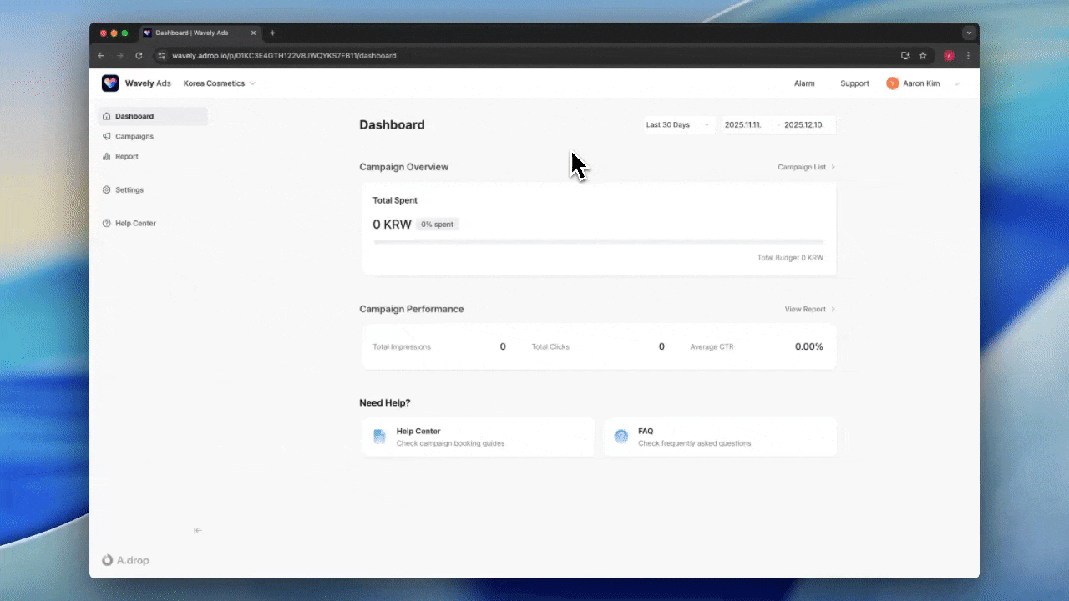Click the browser bookmark star icon
The height and width of the screenshot is (601, 1069).
coord(922,55)
